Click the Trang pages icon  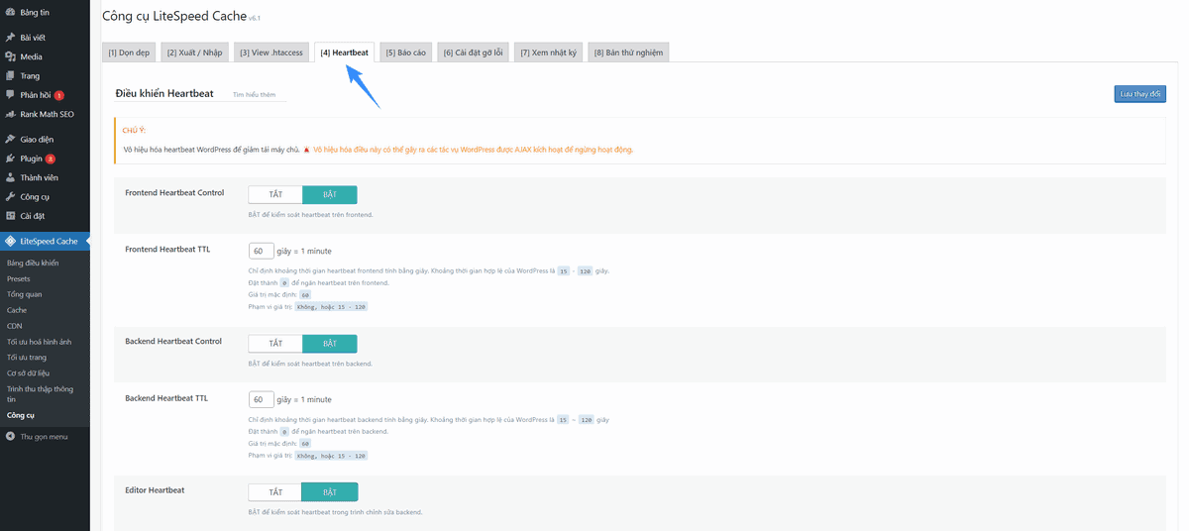click(10, 76)
